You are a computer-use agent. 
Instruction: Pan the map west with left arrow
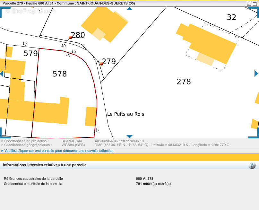click(x=2, y=74)
